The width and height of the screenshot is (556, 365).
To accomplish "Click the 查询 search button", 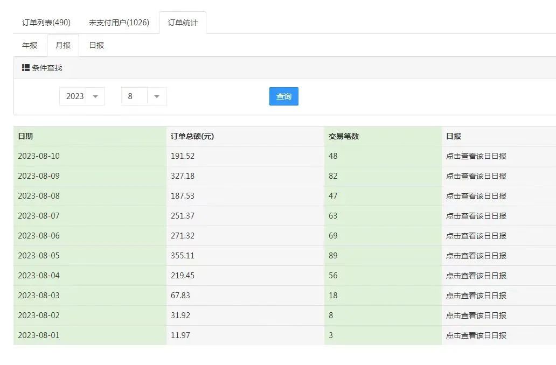I will point(283,96).
